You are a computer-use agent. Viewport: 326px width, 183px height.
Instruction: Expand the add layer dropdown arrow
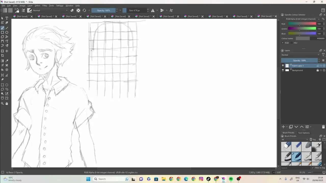click(287, 127)
